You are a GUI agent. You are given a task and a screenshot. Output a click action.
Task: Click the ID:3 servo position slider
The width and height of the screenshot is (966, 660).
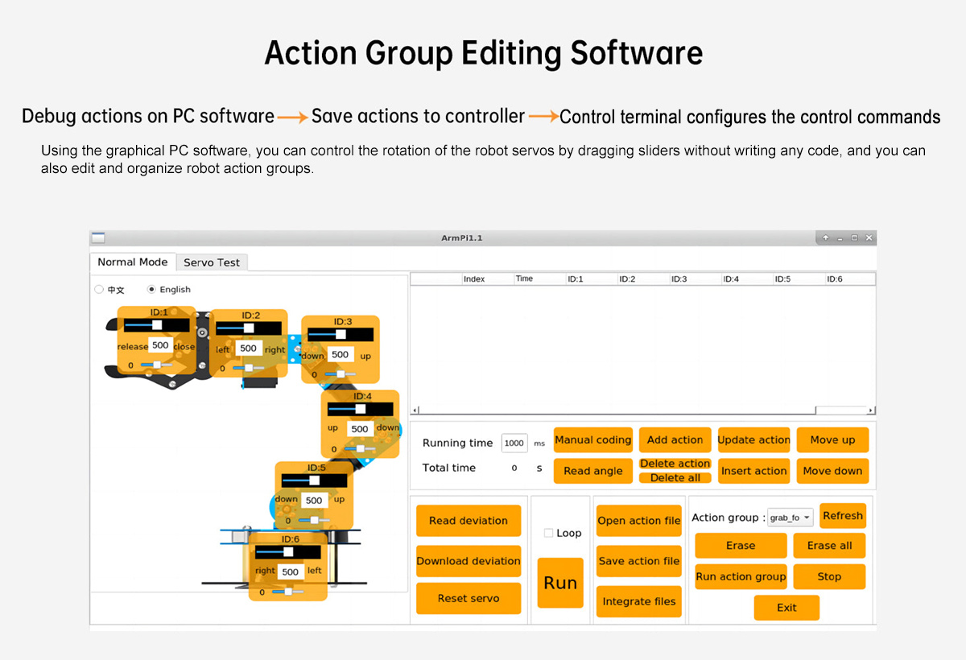pos(340,334)
